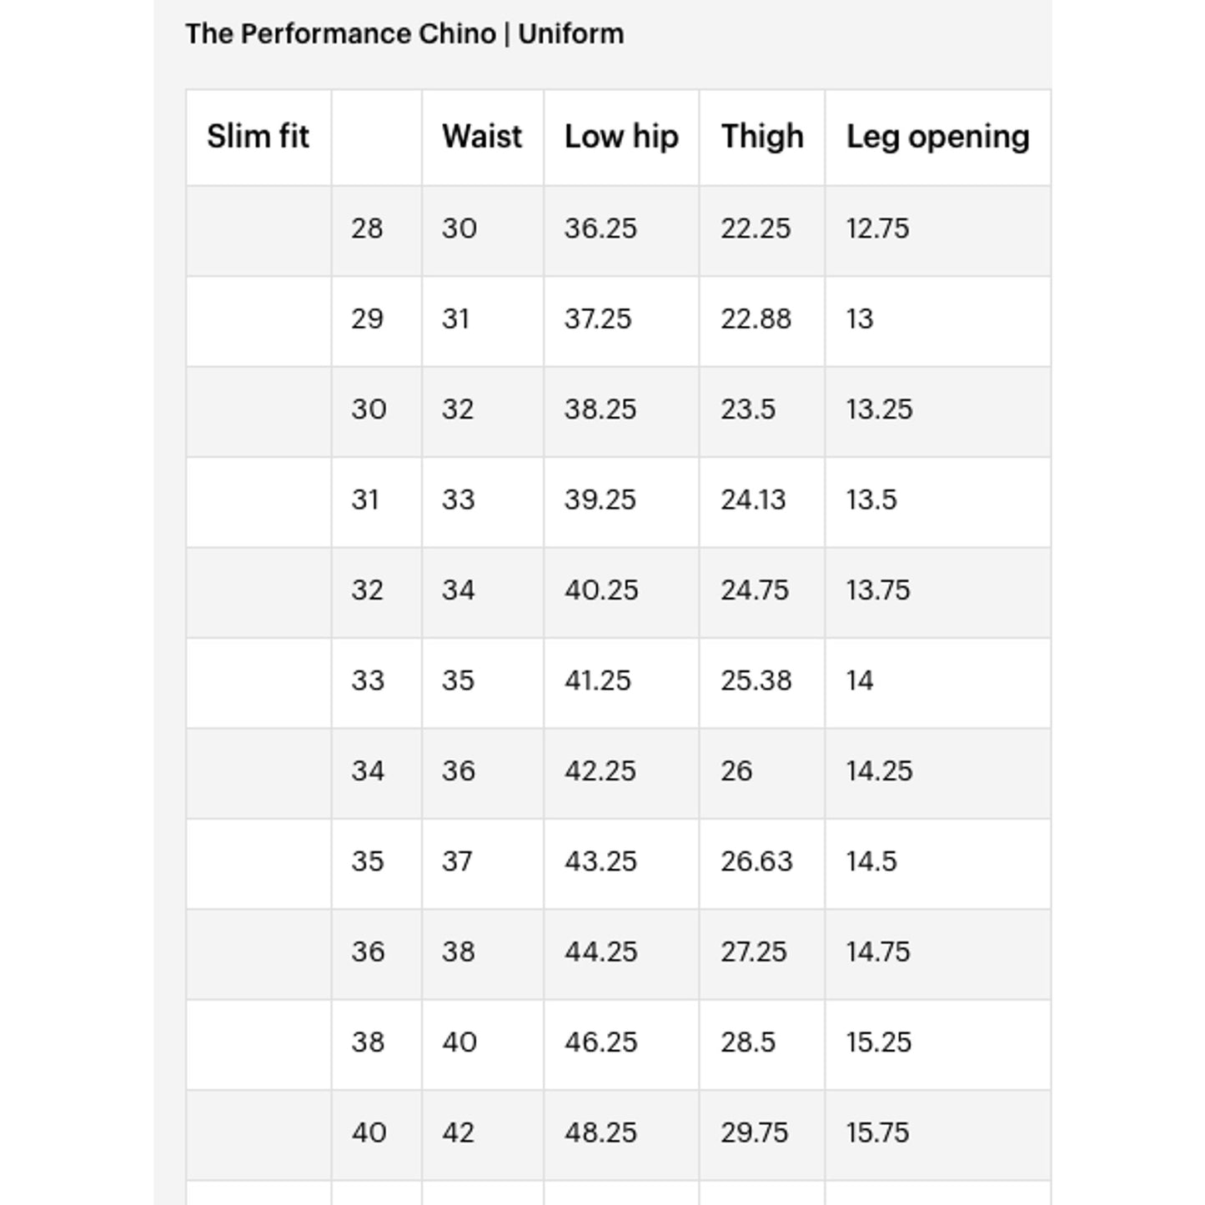The height and width of the screenshot is (1205, 1205).
Task: Click the Leg opening column header
Action: 937,137
